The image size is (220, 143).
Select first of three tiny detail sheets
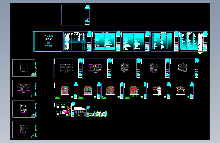coord(92,115)
